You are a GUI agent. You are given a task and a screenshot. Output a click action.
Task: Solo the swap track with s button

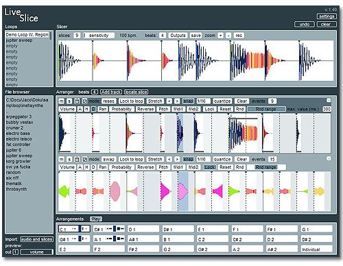(x=69, y=159)
